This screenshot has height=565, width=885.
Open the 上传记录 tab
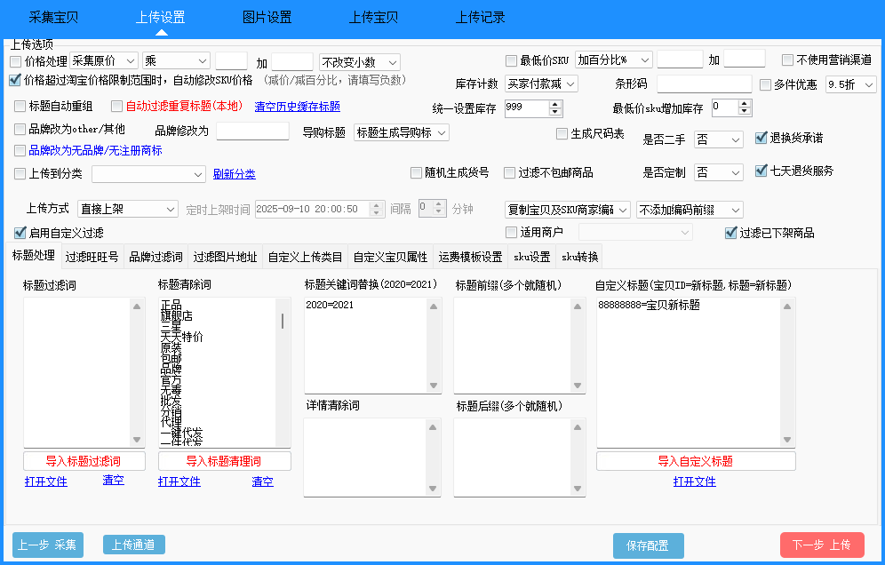click(x=481, y=17)
